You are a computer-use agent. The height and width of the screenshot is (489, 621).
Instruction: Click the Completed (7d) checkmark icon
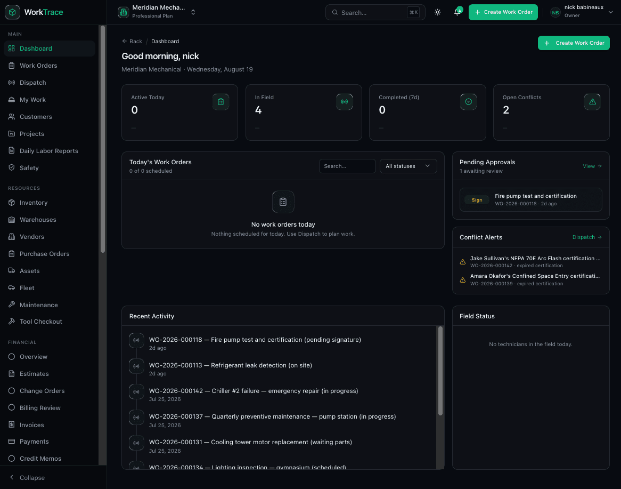tap(469, 102)
